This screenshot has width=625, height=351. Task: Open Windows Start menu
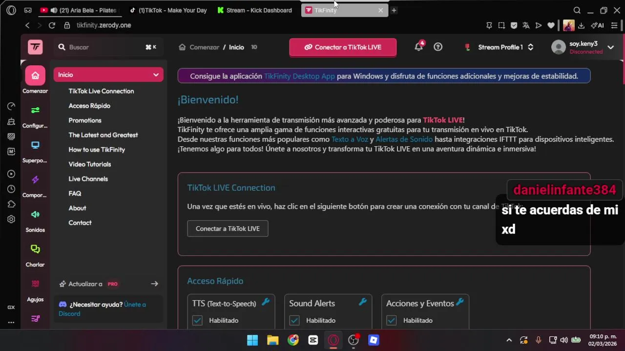pyautogui.click(x=252, y=340)
